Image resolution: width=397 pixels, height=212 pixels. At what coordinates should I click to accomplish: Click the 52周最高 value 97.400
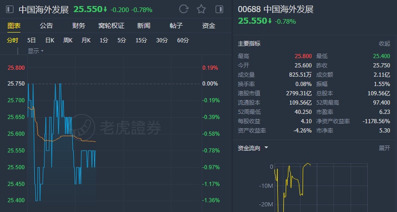pyautogui.click(x=382, y=103)
